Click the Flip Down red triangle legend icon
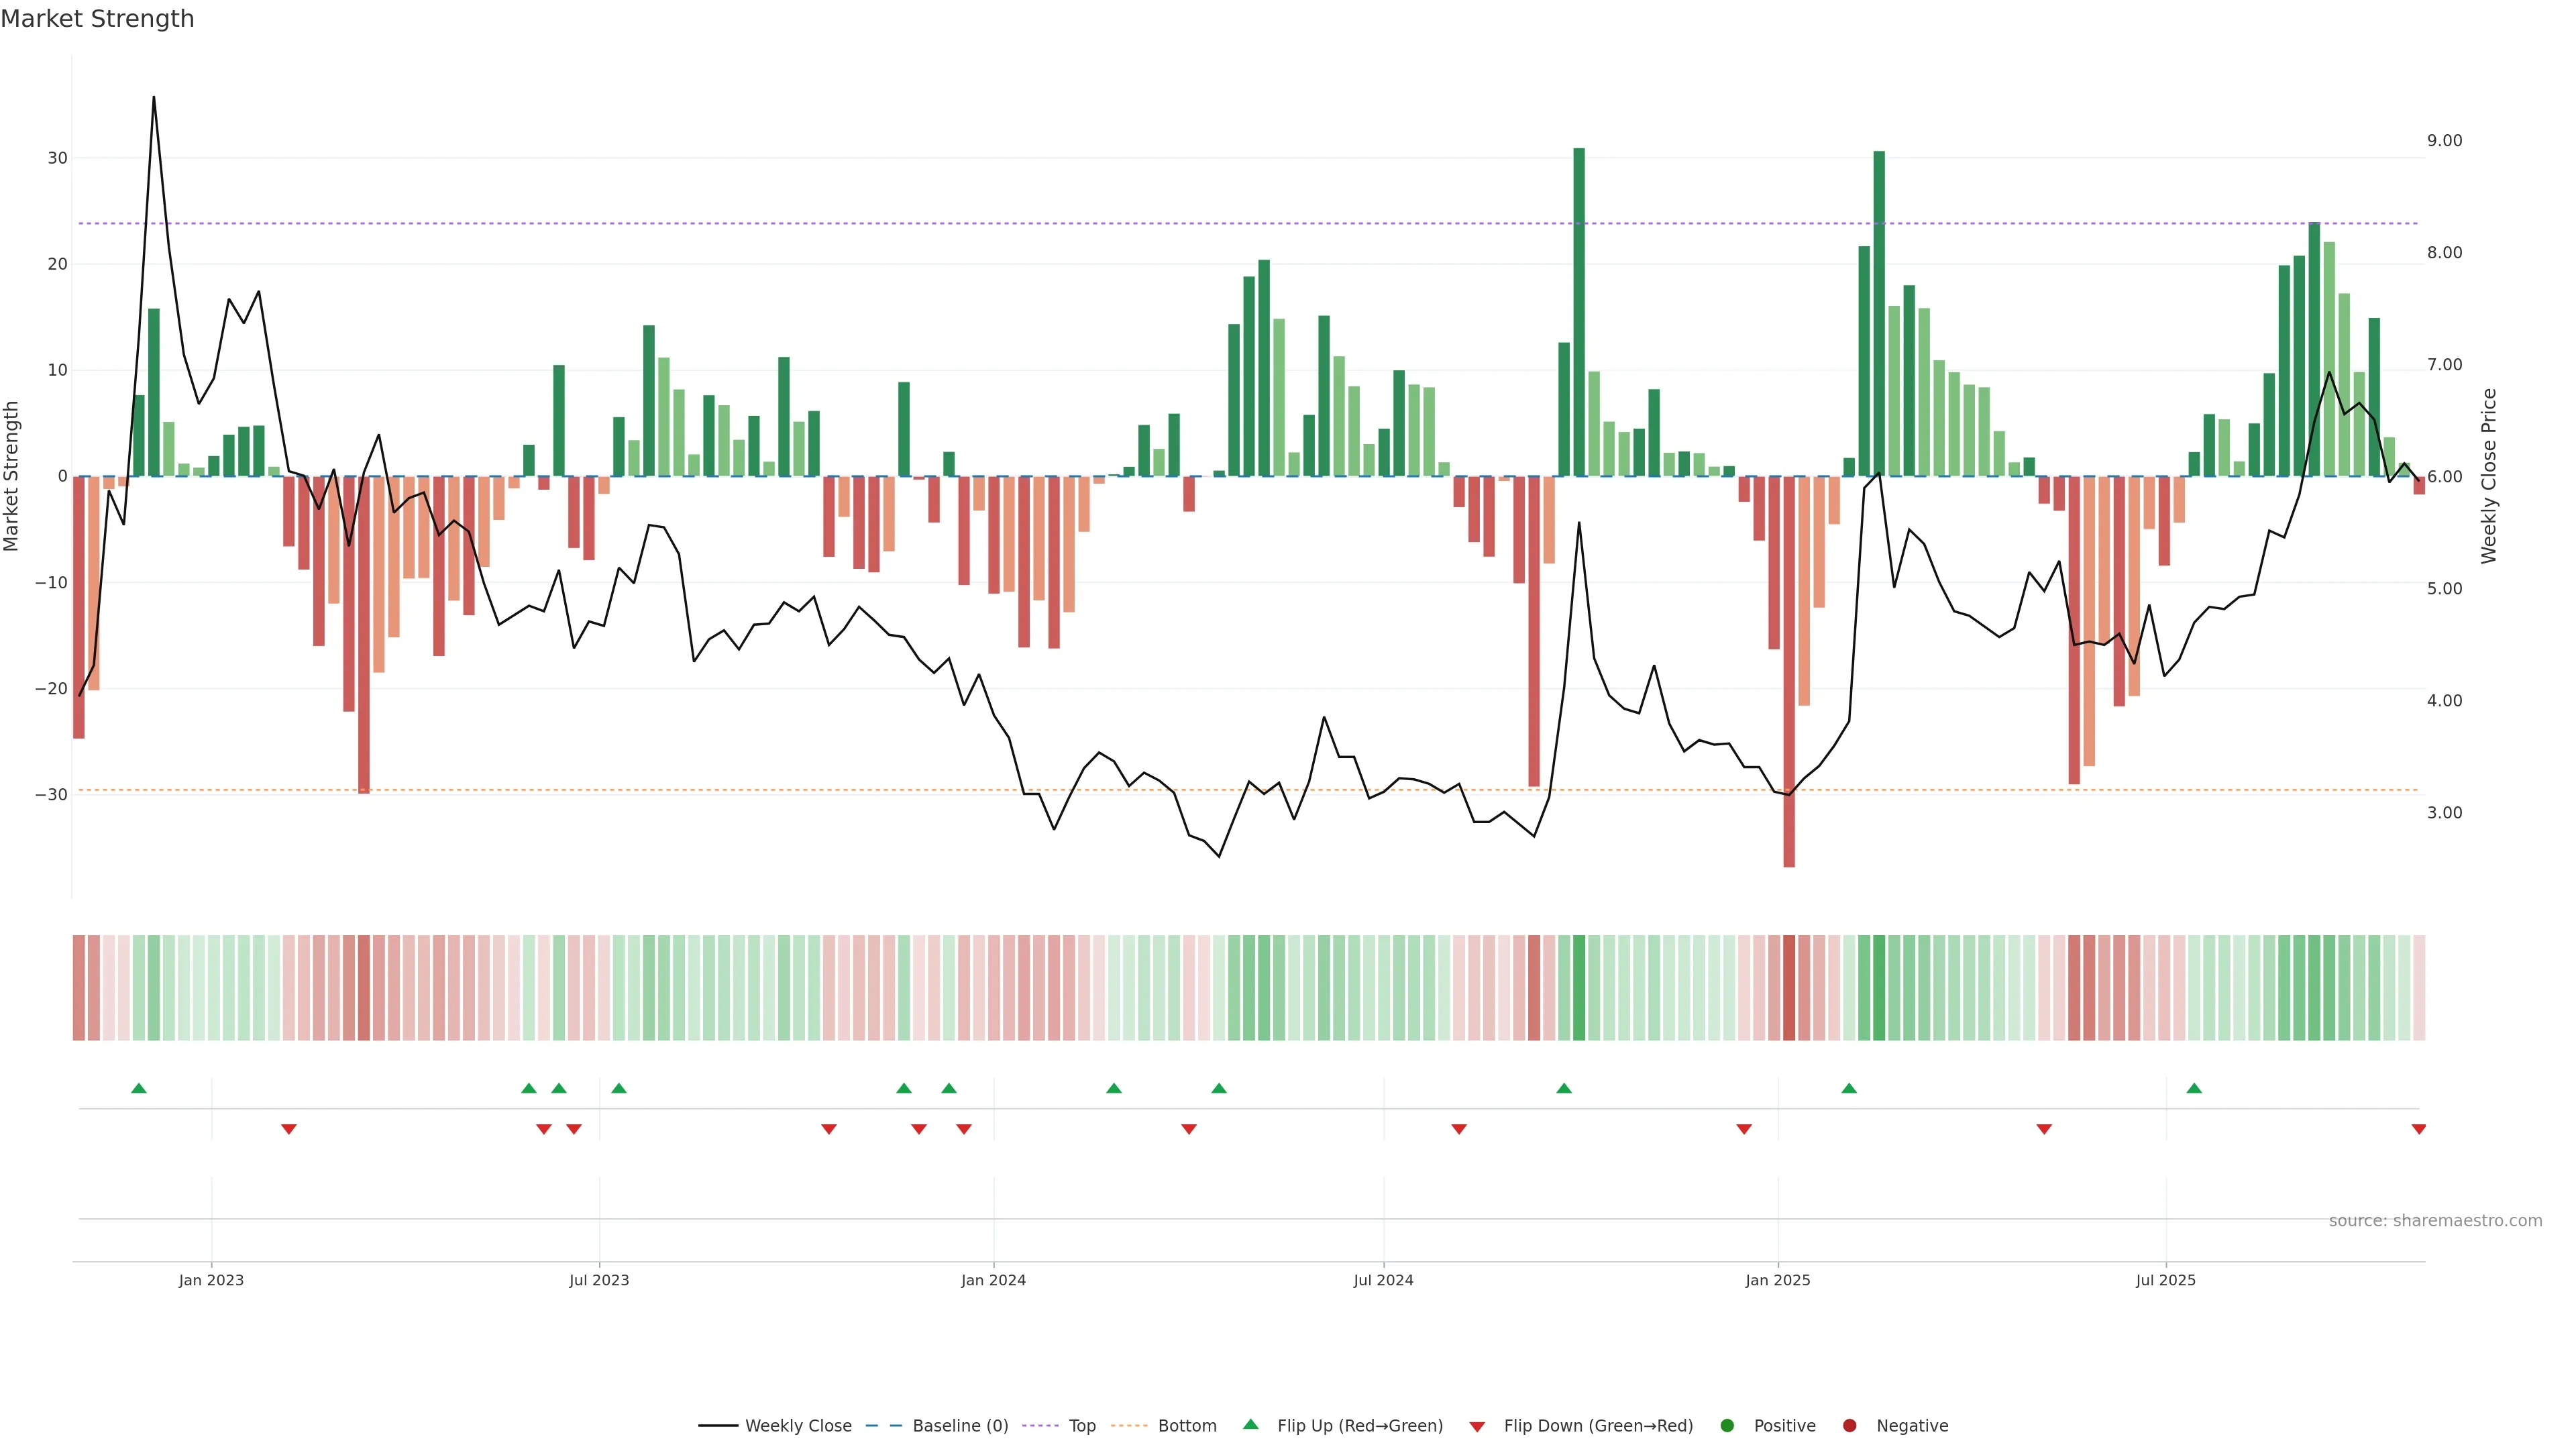Image resolution: width=2576 pixels, height=1449 pixels. click(1477, 1427)
